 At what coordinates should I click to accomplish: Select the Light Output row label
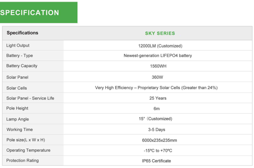coord(18,46)
